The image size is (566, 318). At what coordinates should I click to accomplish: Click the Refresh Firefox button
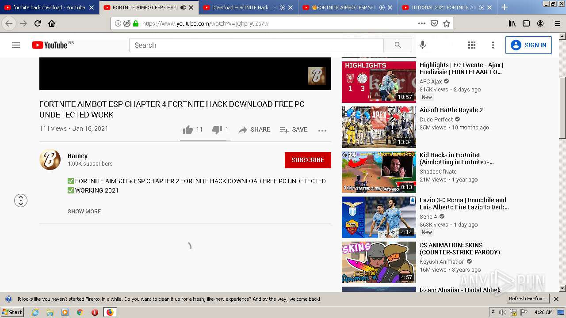tap(528, 299)
